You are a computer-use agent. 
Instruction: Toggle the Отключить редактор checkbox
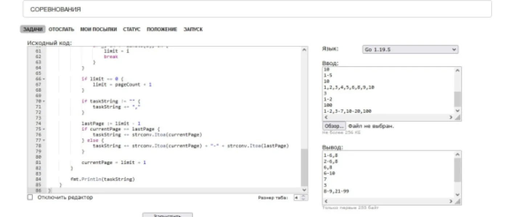click(30, 197)
